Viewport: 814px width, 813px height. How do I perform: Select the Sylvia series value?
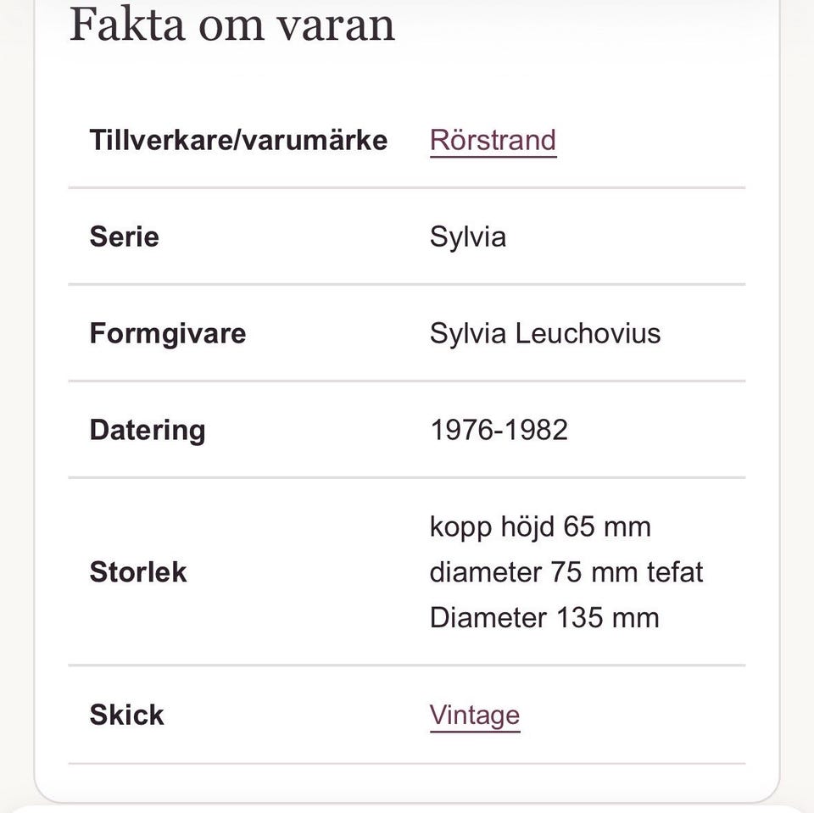point(468,237)
